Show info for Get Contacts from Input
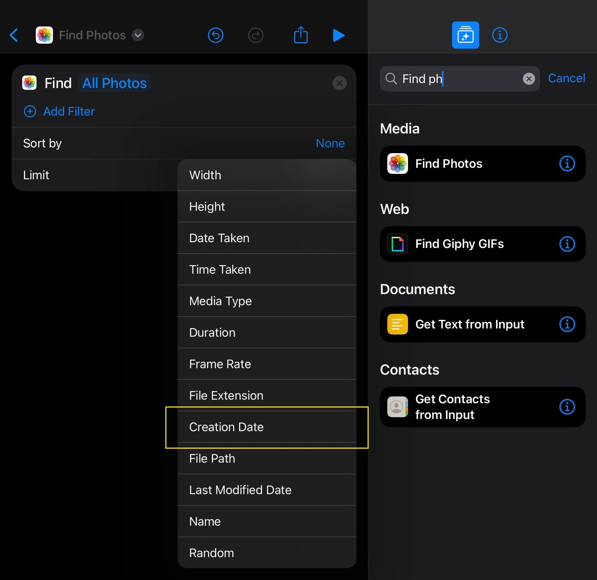 click(x=567, y=407)
